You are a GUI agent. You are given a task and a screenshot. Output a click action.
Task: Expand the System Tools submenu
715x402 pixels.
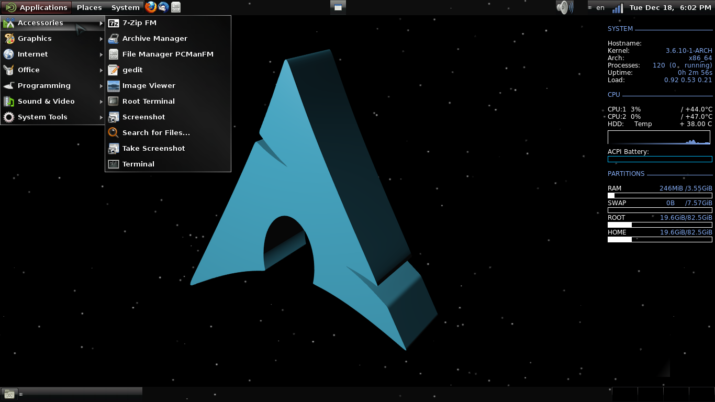point(53,117)
